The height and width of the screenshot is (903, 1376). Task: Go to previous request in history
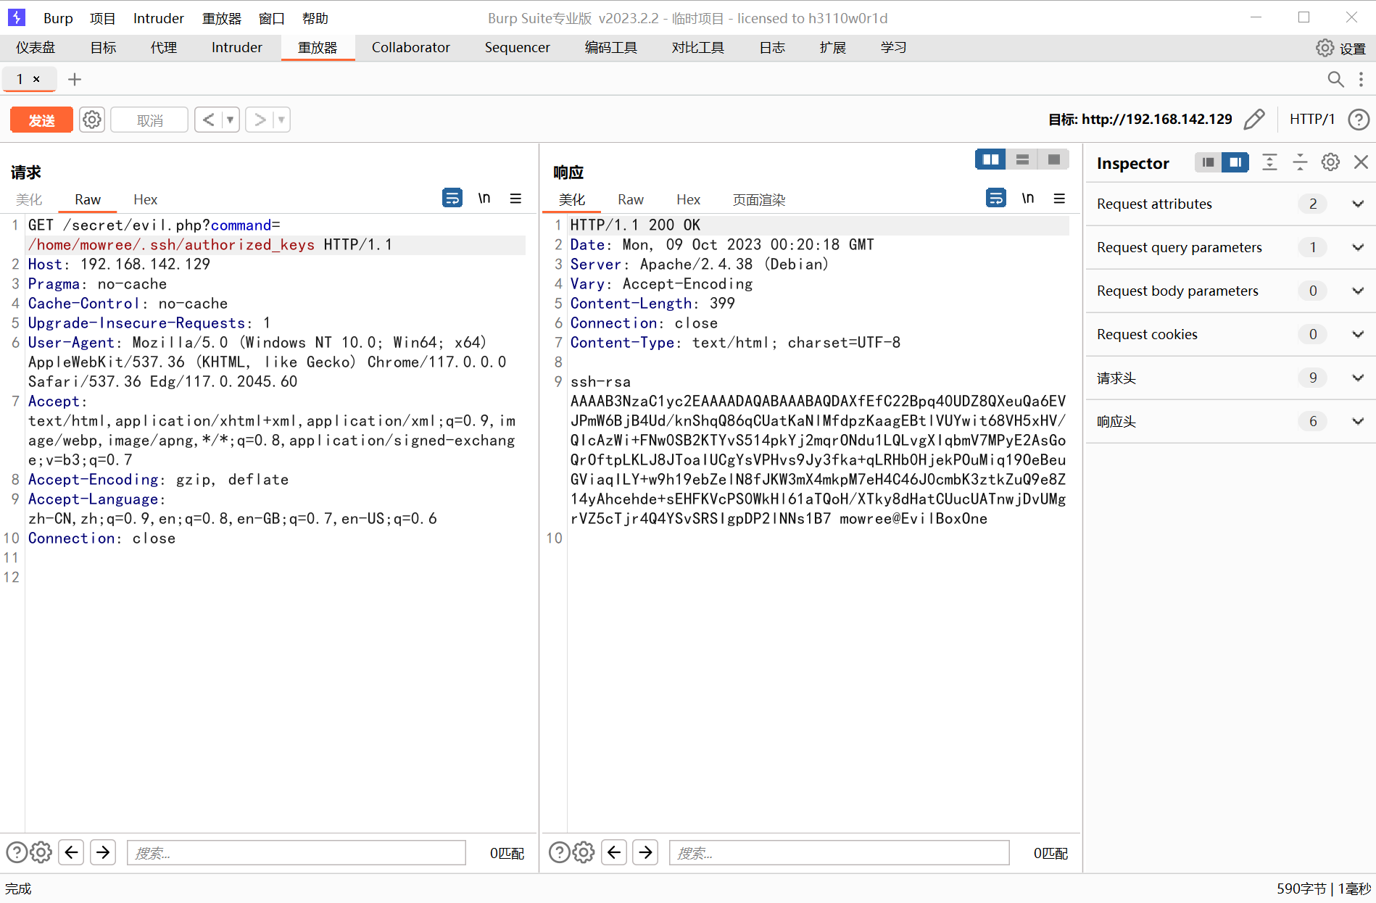tap(208, 120)
